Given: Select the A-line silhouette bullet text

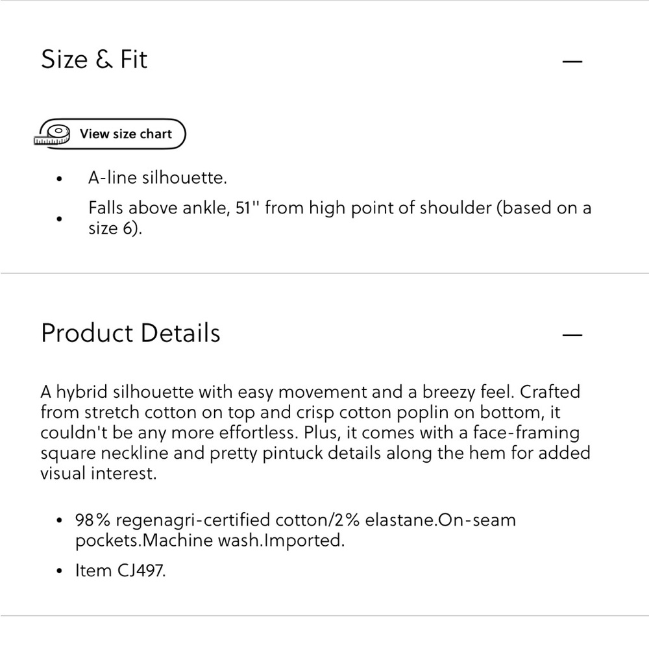Looking at the screenshot, I should (x=158, y=178).
